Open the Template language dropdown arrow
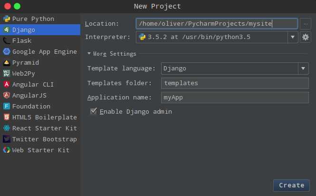 pos(303,69)
